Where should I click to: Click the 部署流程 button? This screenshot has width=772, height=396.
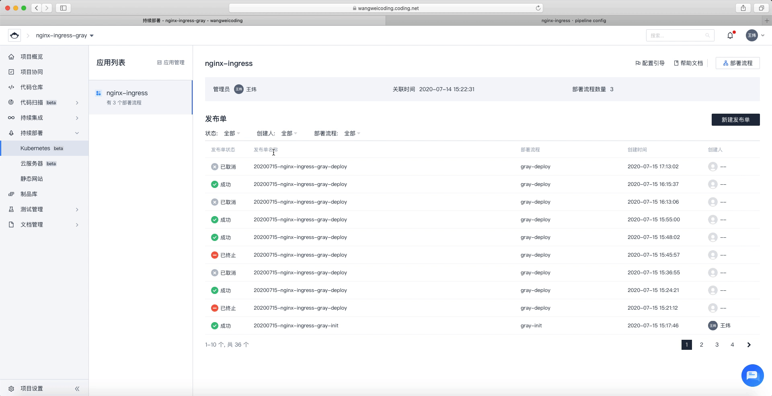737,63
